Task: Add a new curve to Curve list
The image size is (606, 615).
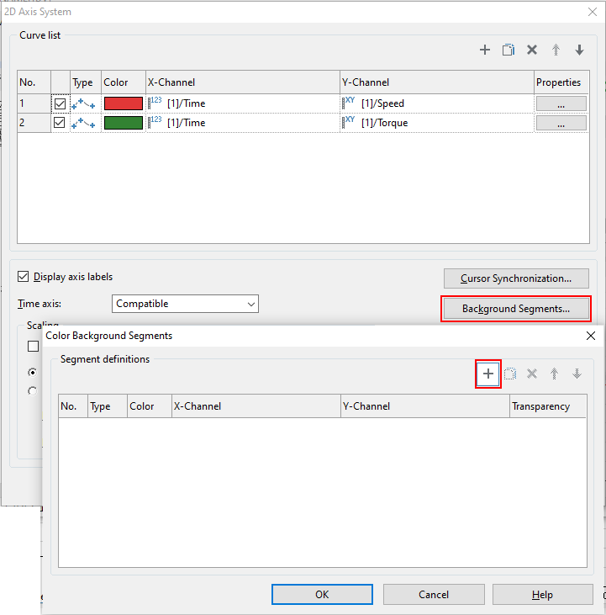Action: [x=485, y=50]
